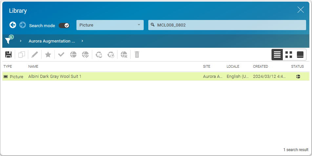This screenshot has width=312, height=156.
Task: Click the save search icon
Action: pos(9,55)
